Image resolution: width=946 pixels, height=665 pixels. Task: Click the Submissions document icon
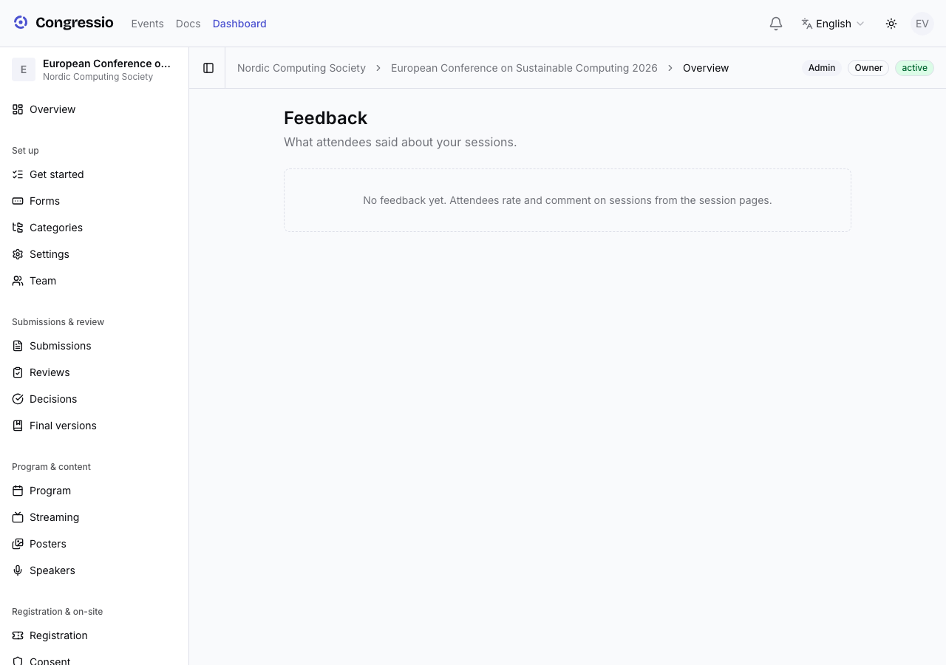[18, 346]
